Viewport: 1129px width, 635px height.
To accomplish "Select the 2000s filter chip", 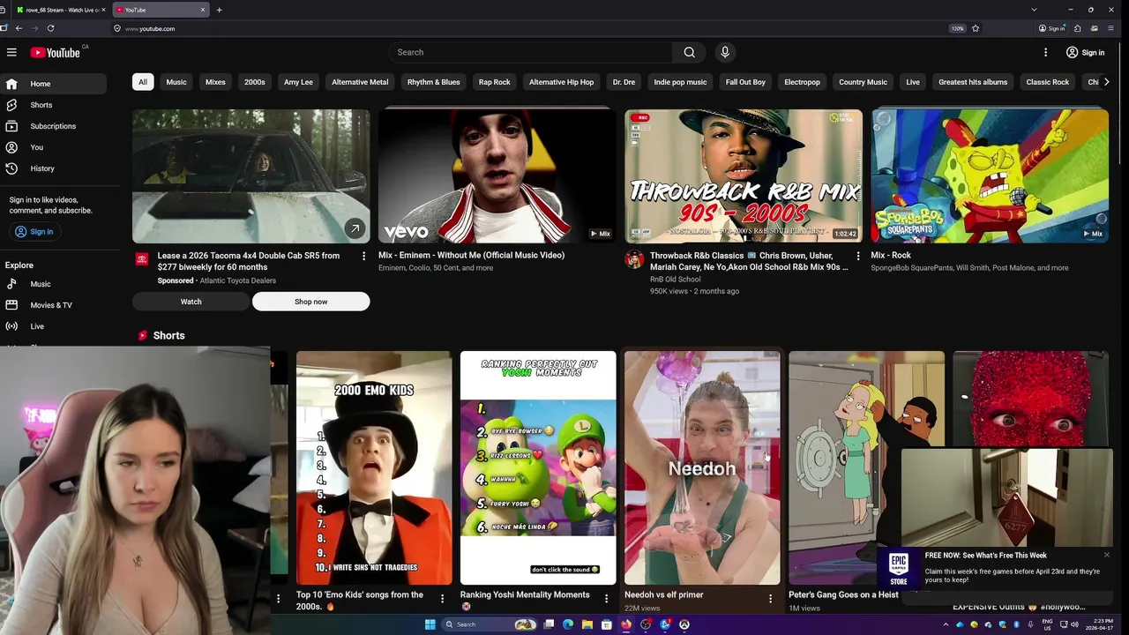I will (255, 82).
